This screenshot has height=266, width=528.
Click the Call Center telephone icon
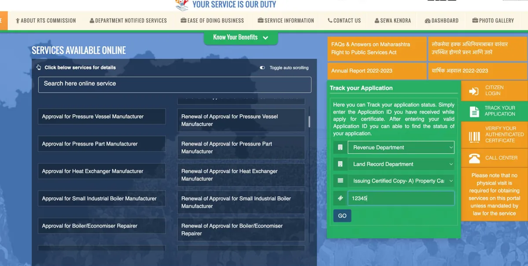point(474,158)
